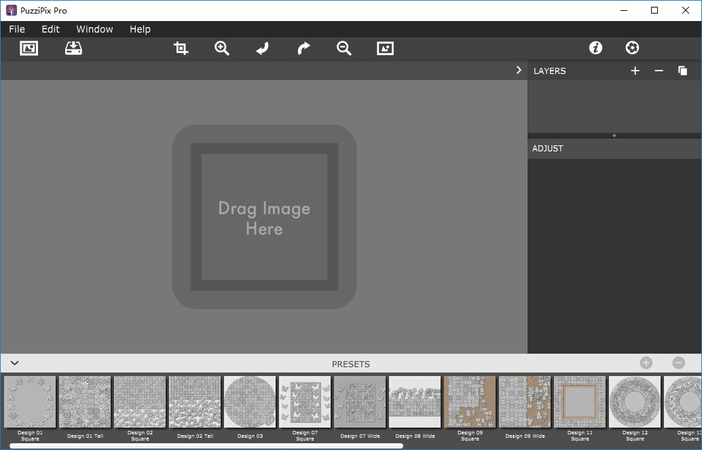The height and width of the screenshot is (450, 702).
Task: Remove preset with the minus circle
Action: click(679, 362)
